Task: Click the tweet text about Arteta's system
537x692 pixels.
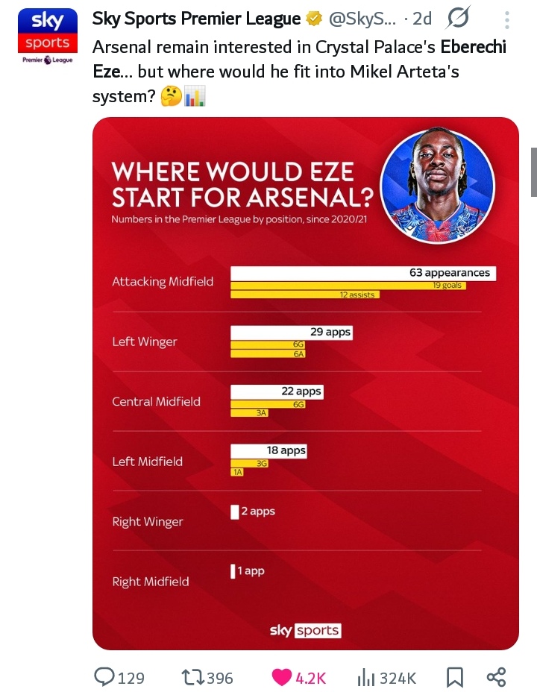Action: pyautogui.click(x=298, y=72)
